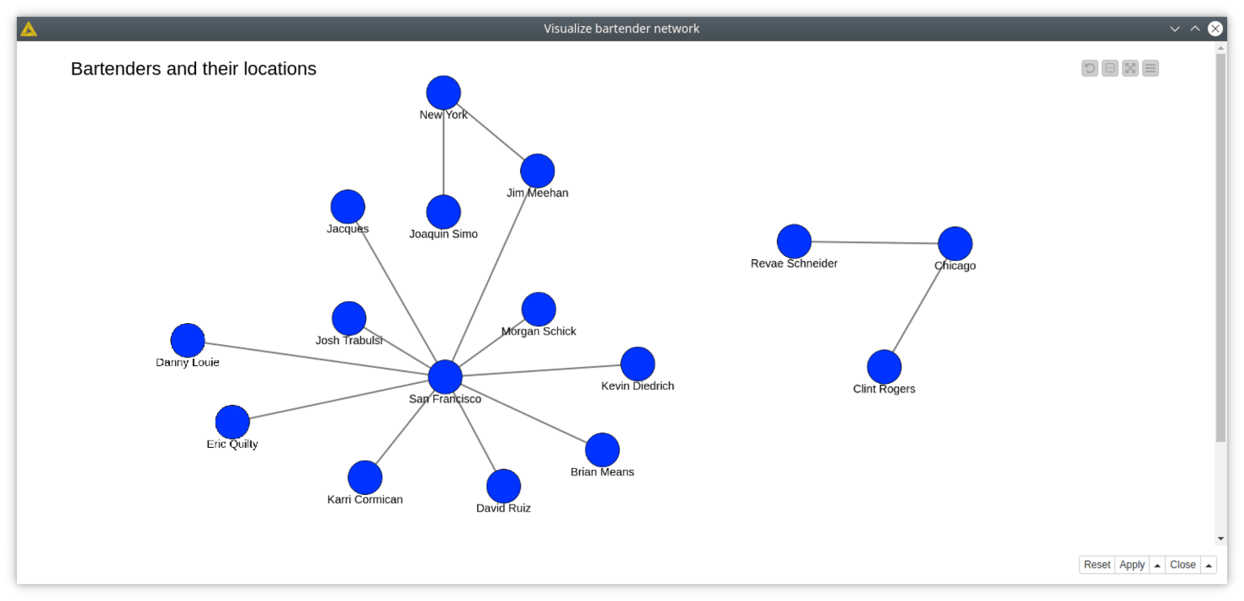
Task: Select the Karri Cormican node
Action: tap(365, 477)
